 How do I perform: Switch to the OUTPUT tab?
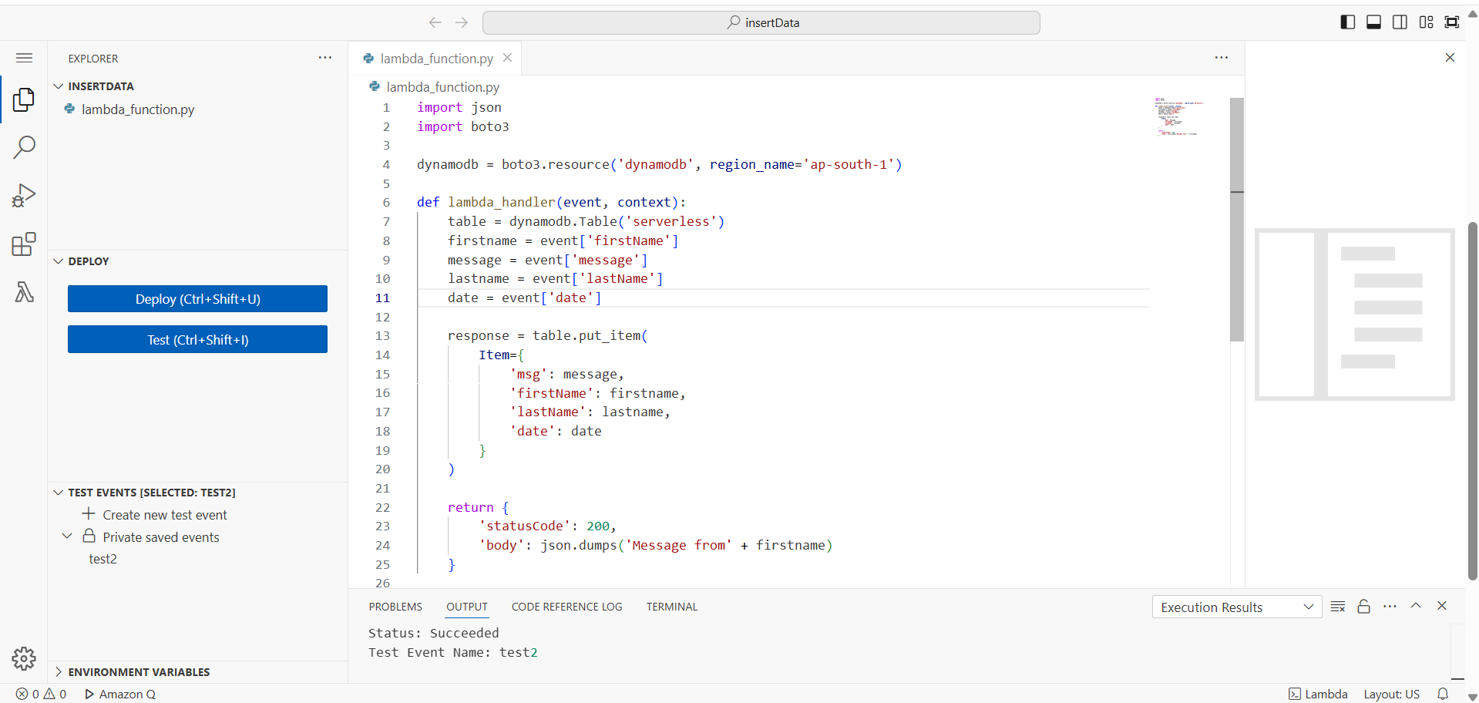(x=467, y=607)
